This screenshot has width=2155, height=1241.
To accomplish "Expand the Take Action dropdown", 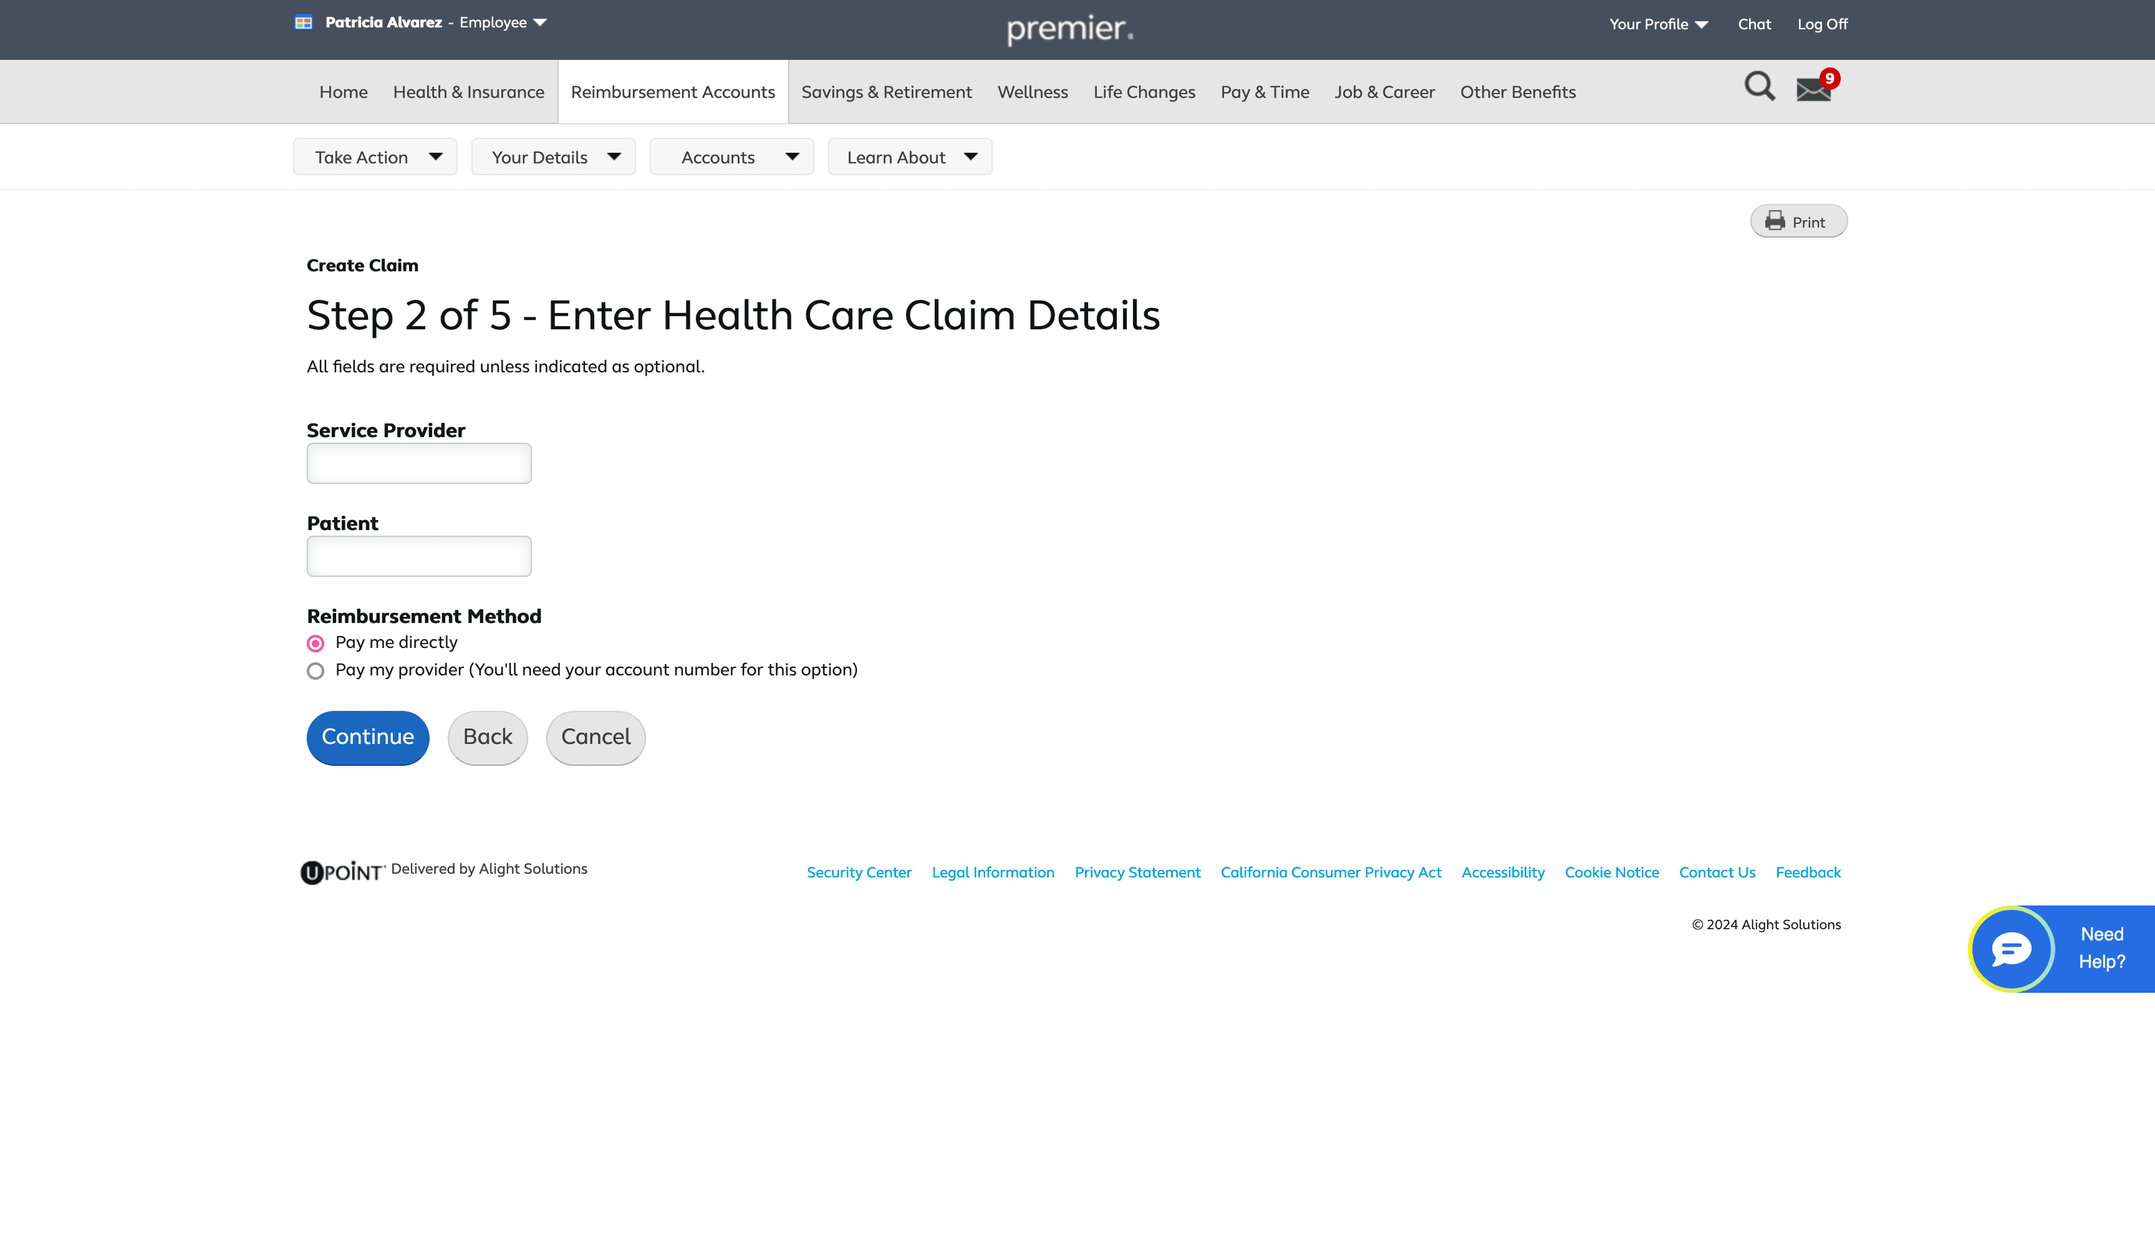I will 376,157.
